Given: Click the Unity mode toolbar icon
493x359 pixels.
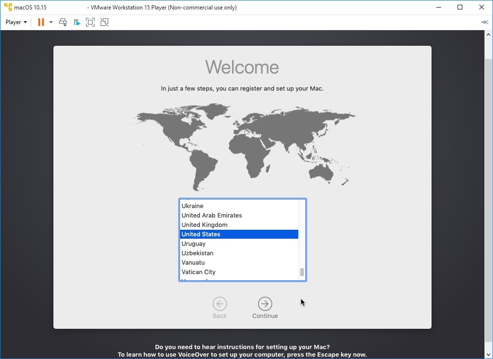Looking at the screenshot, I should [104, 22].
